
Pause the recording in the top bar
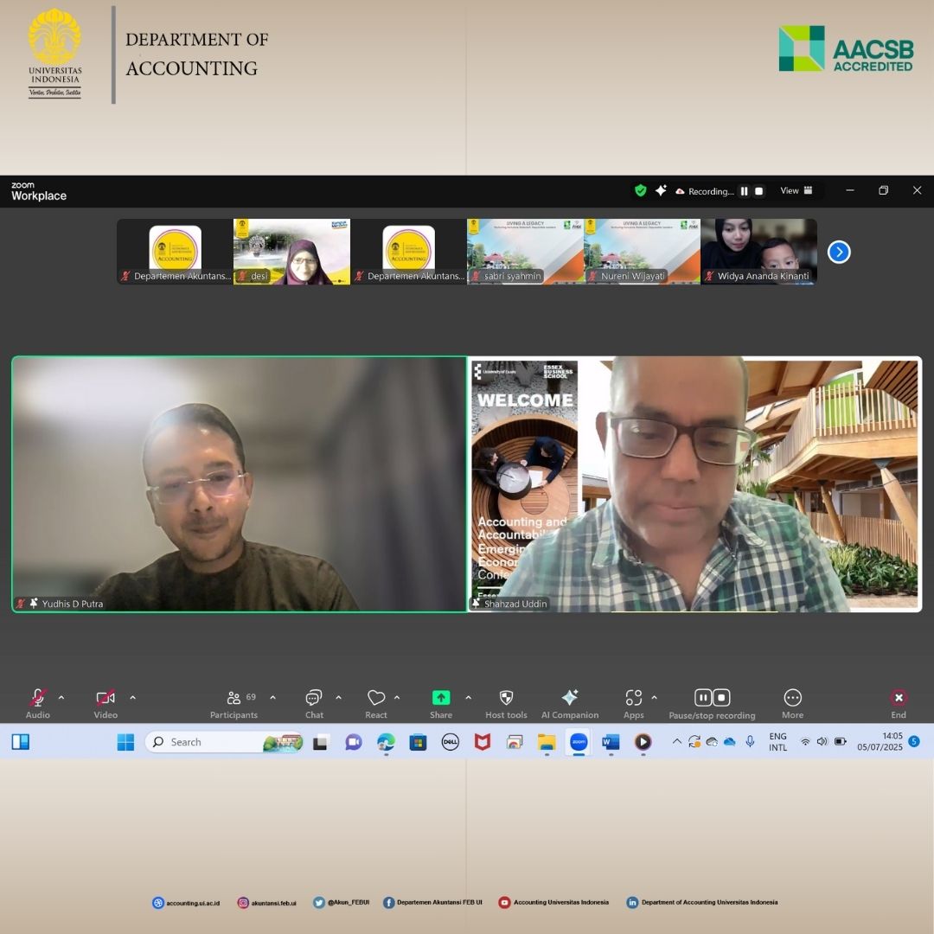[x=744, y=191]
